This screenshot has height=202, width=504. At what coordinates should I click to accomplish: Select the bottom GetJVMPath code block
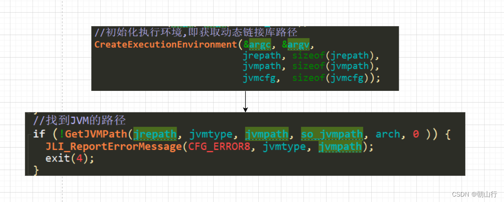245,144
